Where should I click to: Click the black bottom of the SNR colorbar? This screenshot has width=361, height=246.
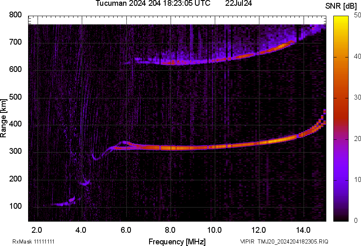pos(341,219)
